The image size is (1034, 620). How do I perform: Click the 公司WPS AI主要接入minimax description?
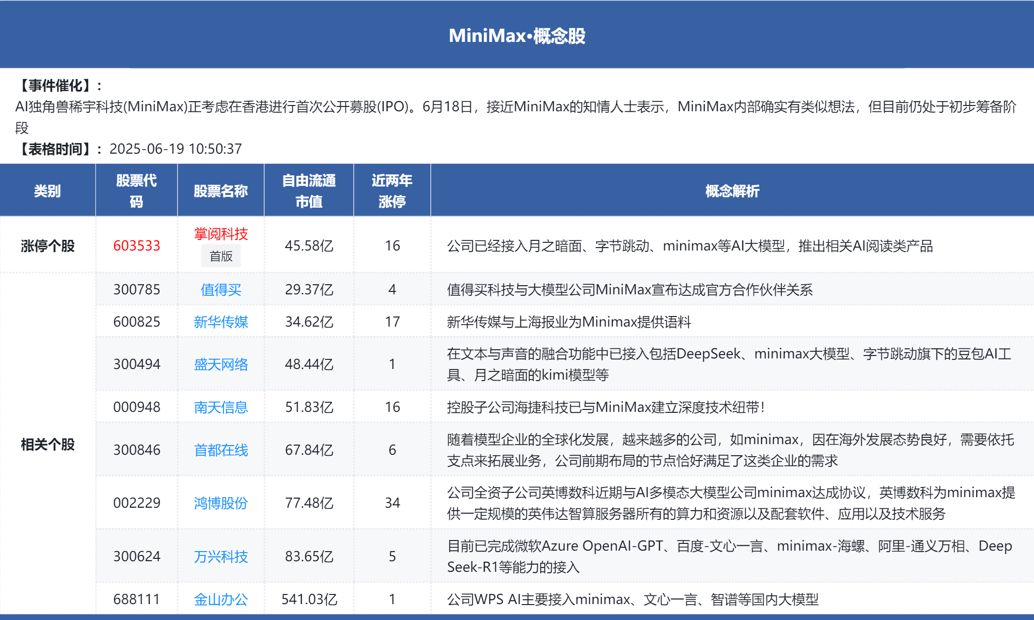click(x=633, y=599)
